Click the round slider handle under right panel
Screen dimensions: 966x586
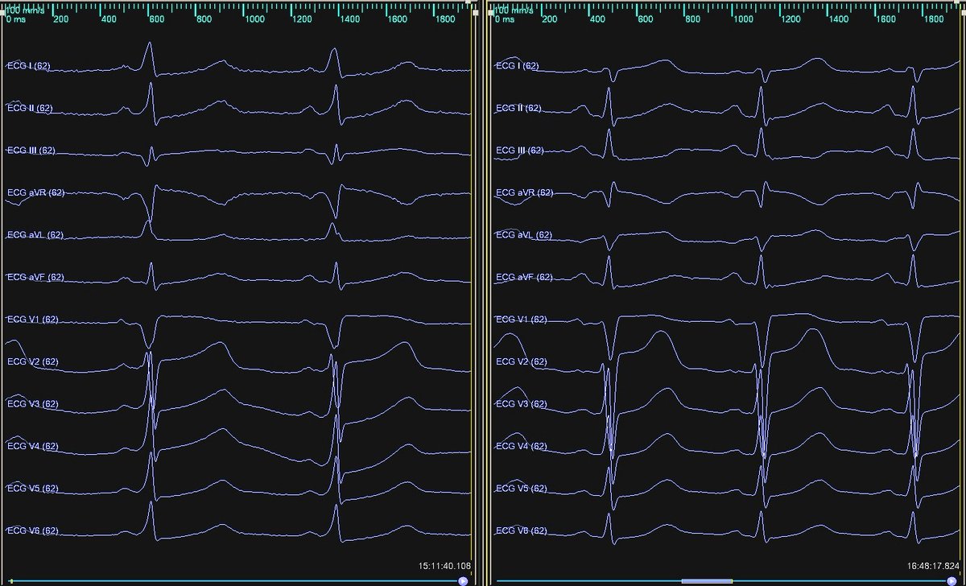952,580
